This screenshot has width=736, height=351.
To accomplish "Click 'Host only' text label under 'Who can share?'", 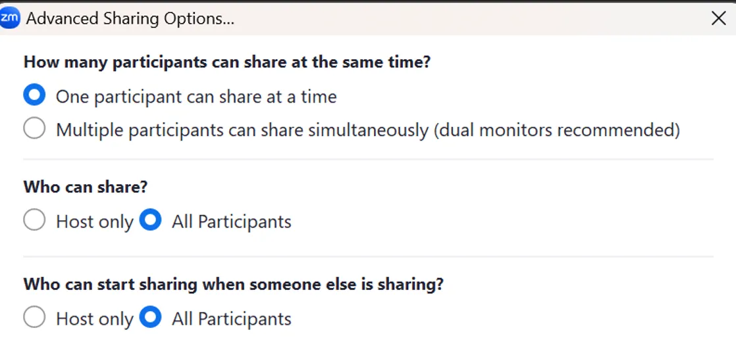I will pos(95,222).
